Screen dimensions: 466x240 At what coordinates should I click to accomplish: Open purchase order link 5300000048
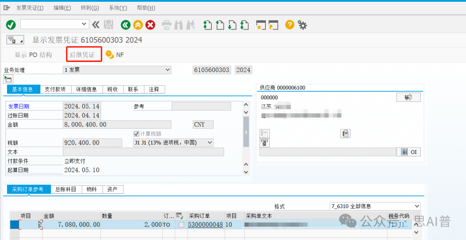click(x=205, y=225)
